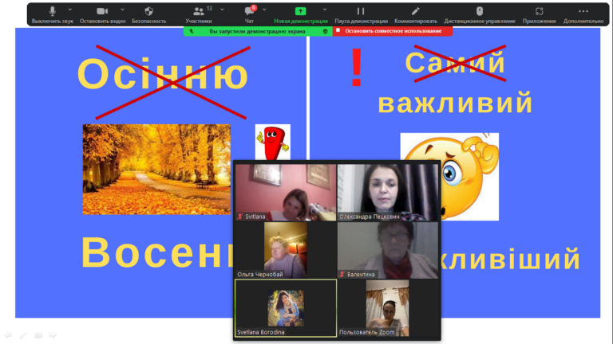Click the slideshow pen tool icon
Screen dimensions: 613x344
click(x=22, y=335)
